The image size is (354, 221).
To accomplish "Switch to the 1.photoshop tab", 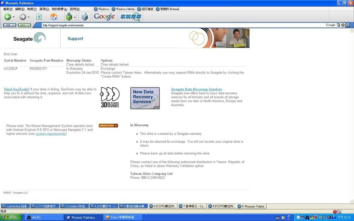I will (x=15, y=206).
